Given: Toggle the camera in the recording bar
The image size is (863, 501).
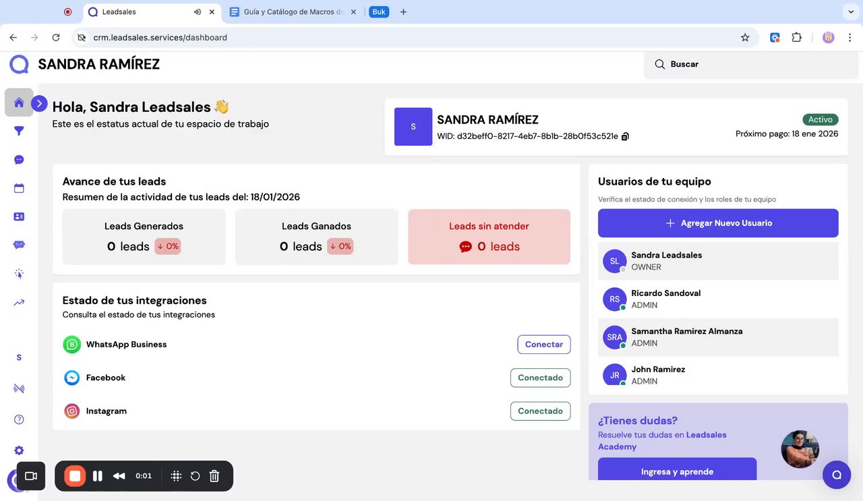Looking at the screenshot, I should click(30, 476).
